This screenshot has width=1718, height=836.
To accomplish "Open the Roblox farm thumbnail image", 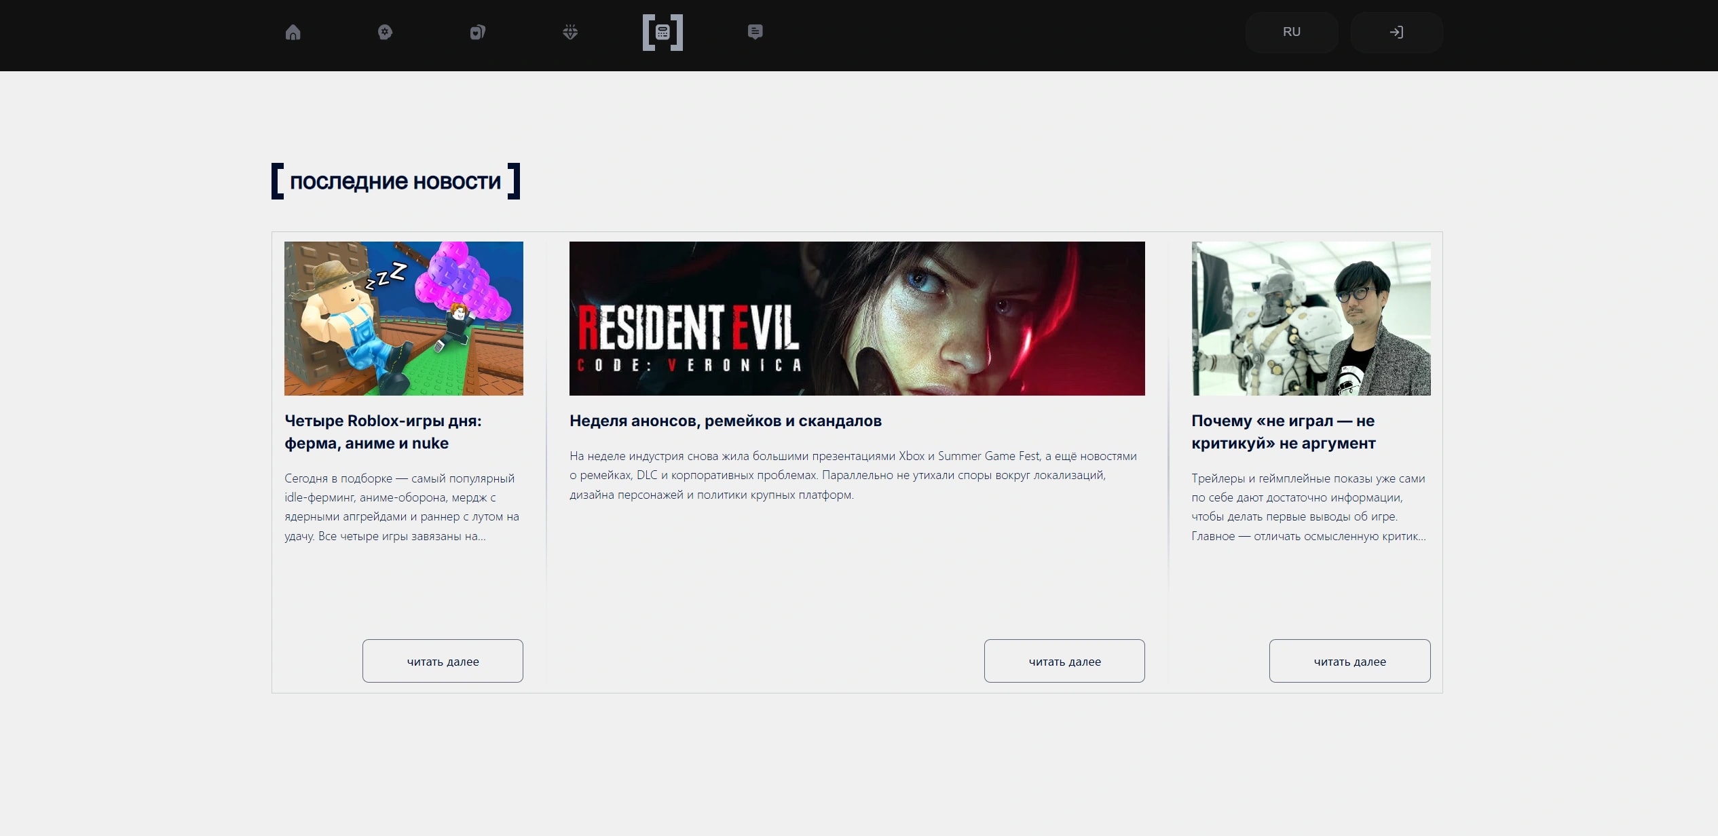I will [404, 318].
